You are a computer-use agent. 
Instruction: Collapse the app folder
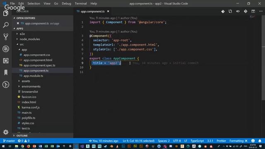(24, 50)
